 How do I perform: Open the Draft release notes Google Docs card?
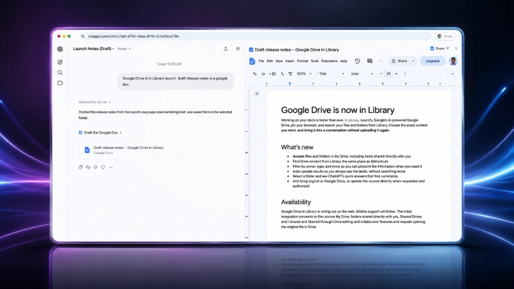130,150
